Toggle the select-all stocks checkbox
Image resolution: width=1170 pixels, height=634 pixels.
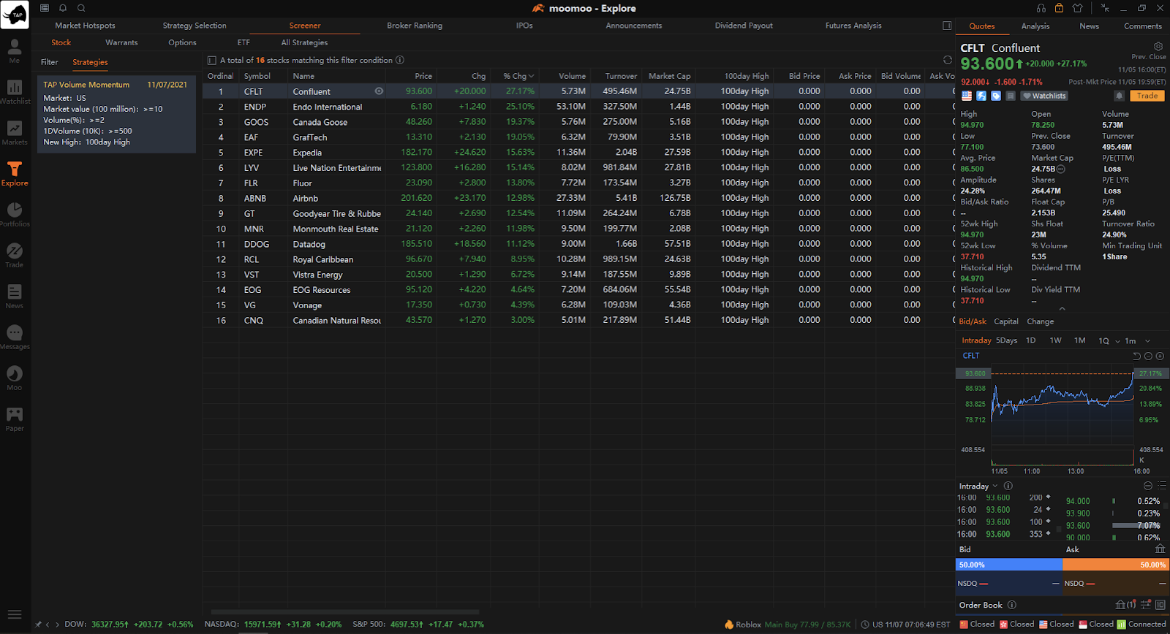tap(212, 61)
